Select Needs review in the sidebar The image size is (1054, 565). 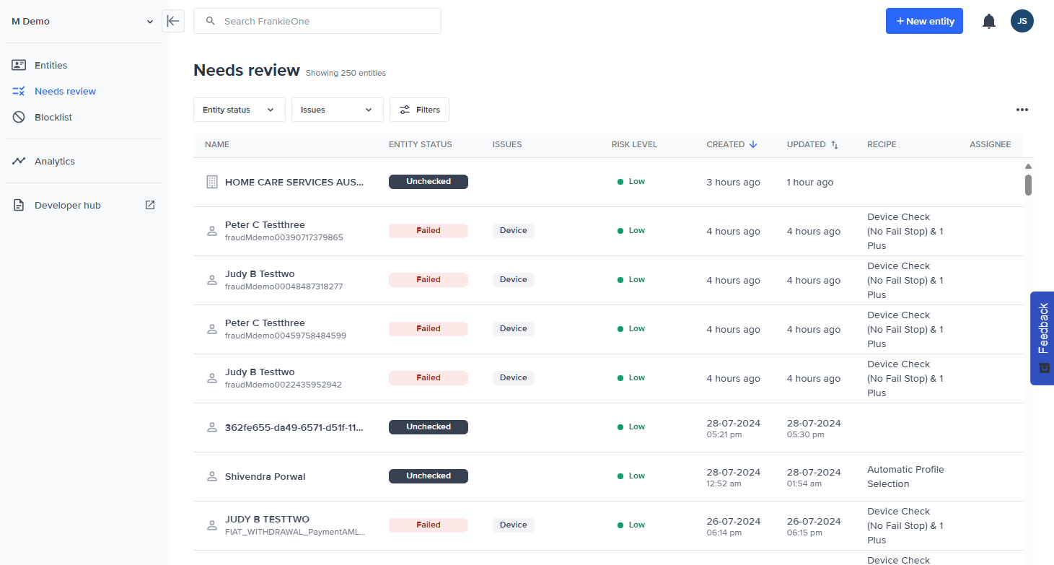point(65,91)
